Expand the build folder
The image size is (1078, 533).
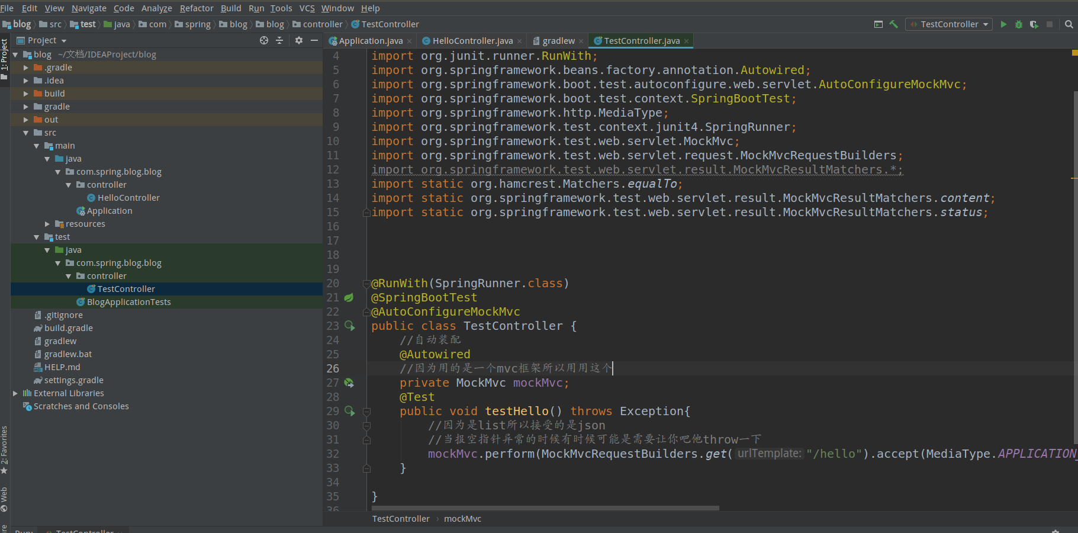coord(25,94)
